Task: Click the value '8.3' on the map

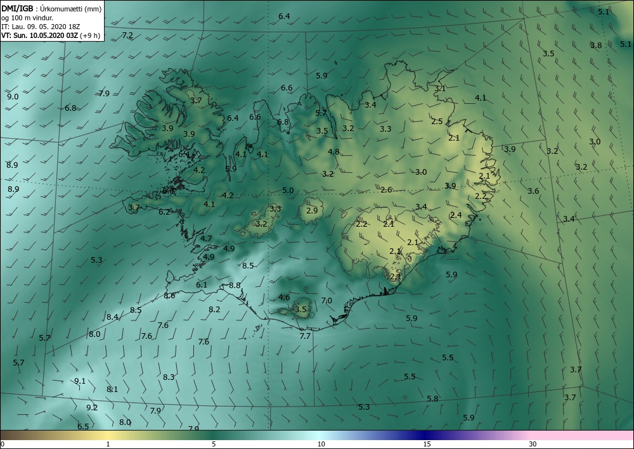Action: point(169,377)
